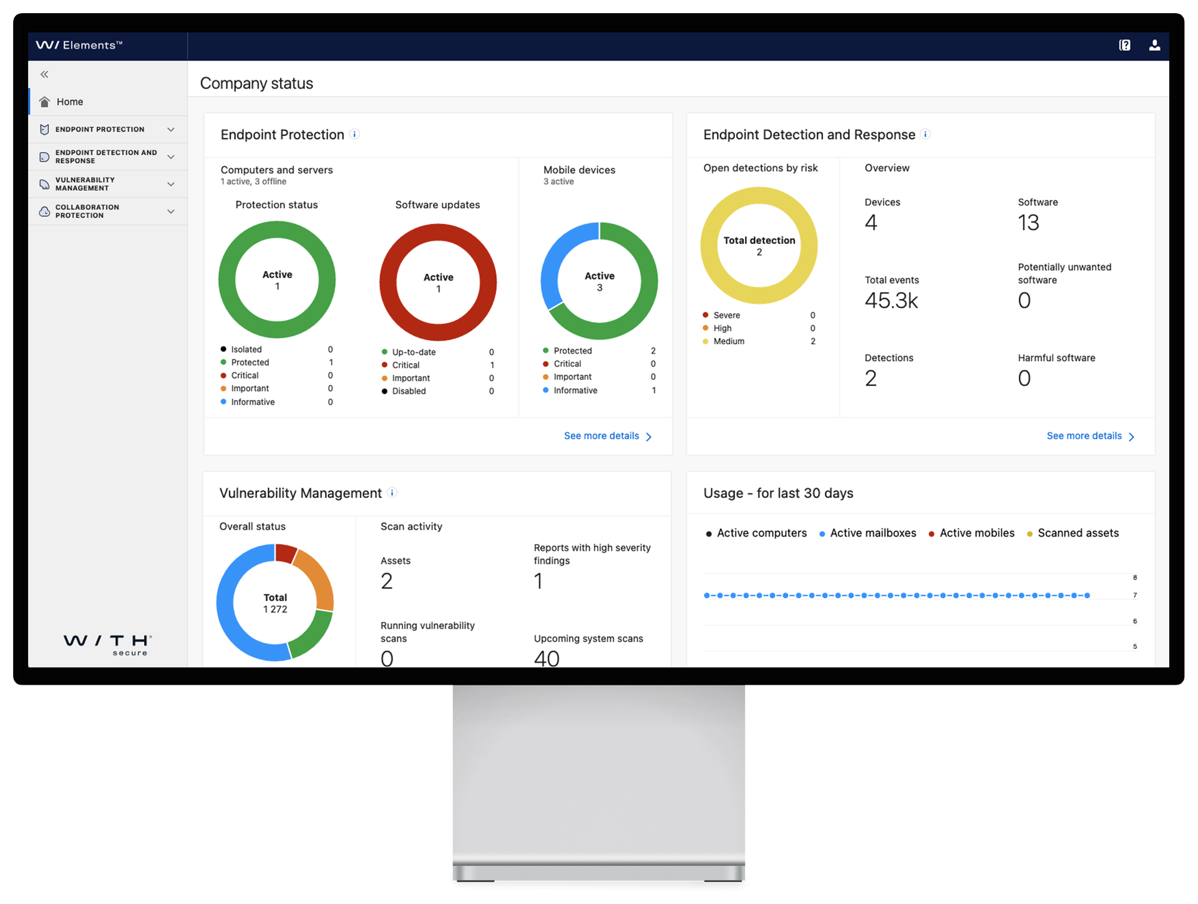
Task: Click the Total detection donut chart center
Action: pos(759,245)
